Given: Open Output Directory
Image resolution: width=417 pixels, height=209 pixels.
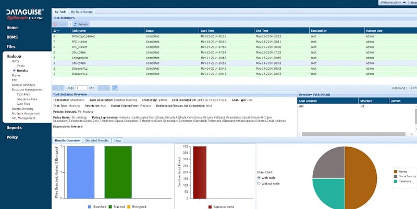Looking at the screenshot, I should (22, 109).
